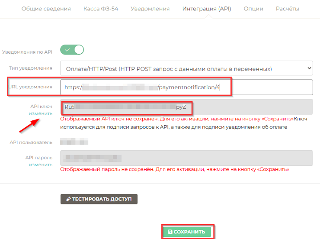This screenshot has width=320, height=239.
Task: Click изменить under API ключ
Action: click(x=41, y=113)
